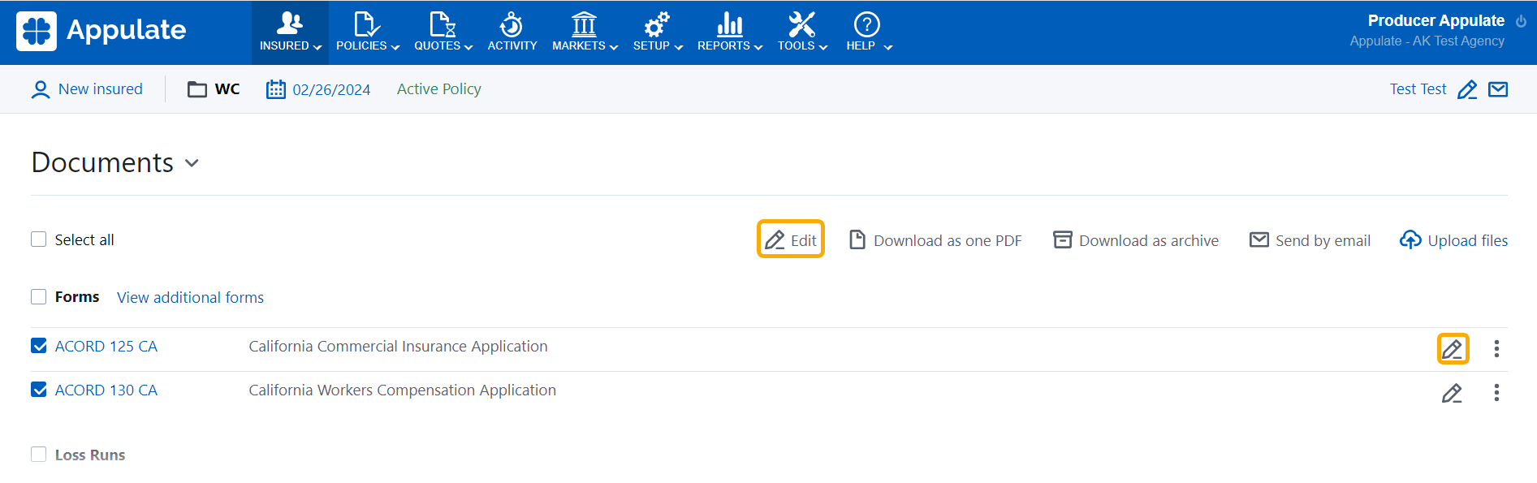
Task: Expand the Documents heading dropdown
Action: (x=192, y=163)
